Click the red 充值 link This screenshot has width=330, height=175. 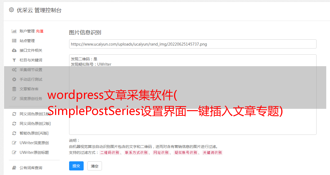pyautogui.click(x=40, y=31)
